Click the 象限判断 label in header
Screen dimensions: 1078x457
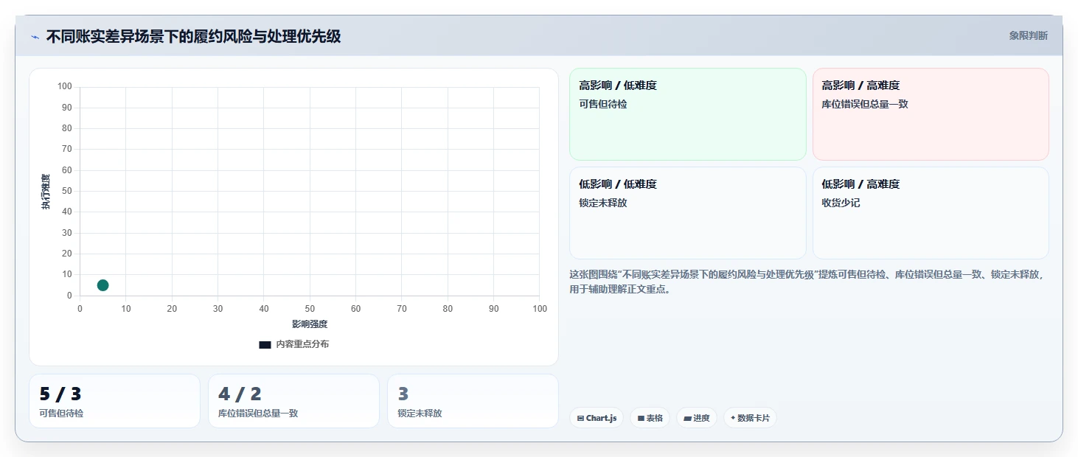pyautogui.click(x=1028, y=35)
